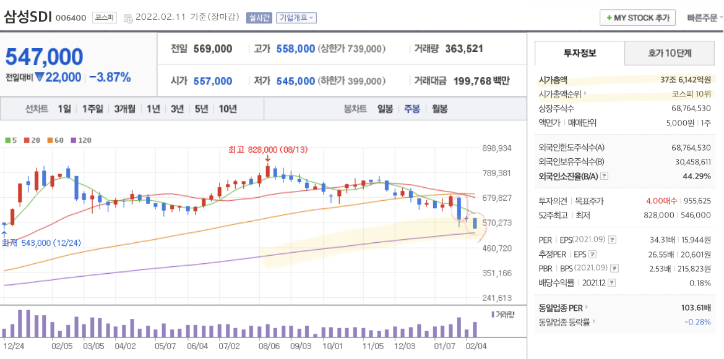Click the 거래대금 199,768 백만 value
Viewport: 724px width, 359px height.
click(x=481, y=81)
